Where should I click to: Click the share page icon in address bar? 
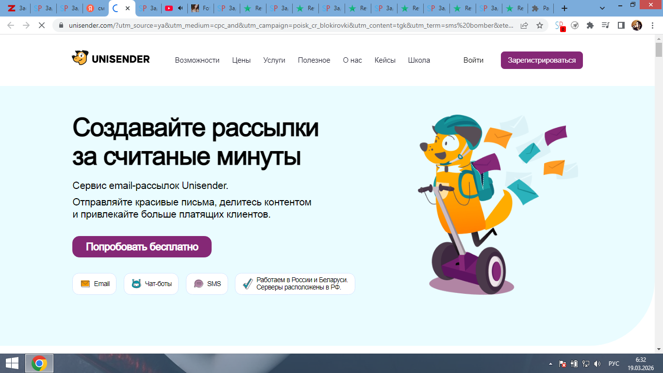(524, 25)
